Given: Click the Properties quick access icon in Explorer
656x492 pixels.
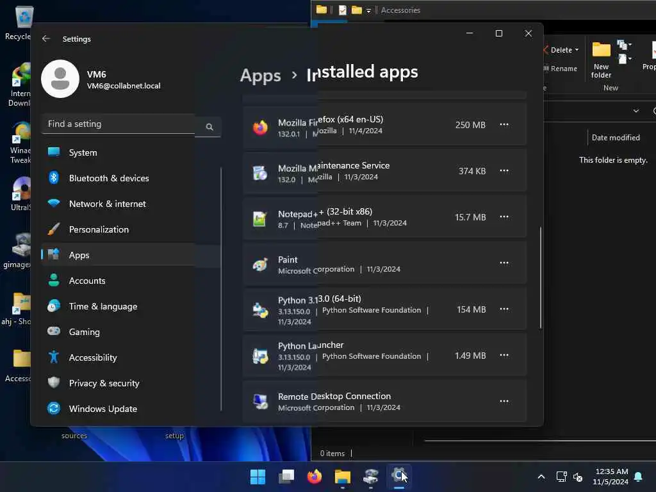Looking at the screenshot, I should [x=342, y=10].
